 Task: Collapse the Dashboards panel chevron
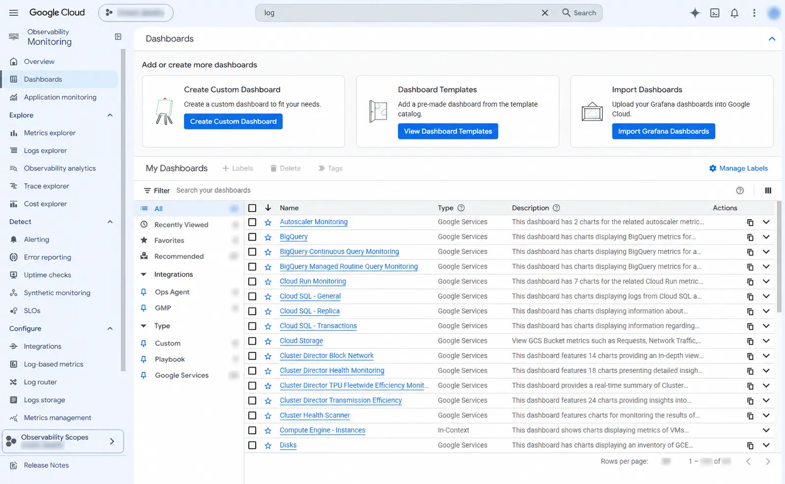tap(772, 39)
